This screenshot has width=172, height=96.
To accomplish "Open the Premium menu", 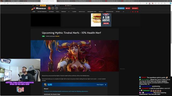I will [63, 12].
